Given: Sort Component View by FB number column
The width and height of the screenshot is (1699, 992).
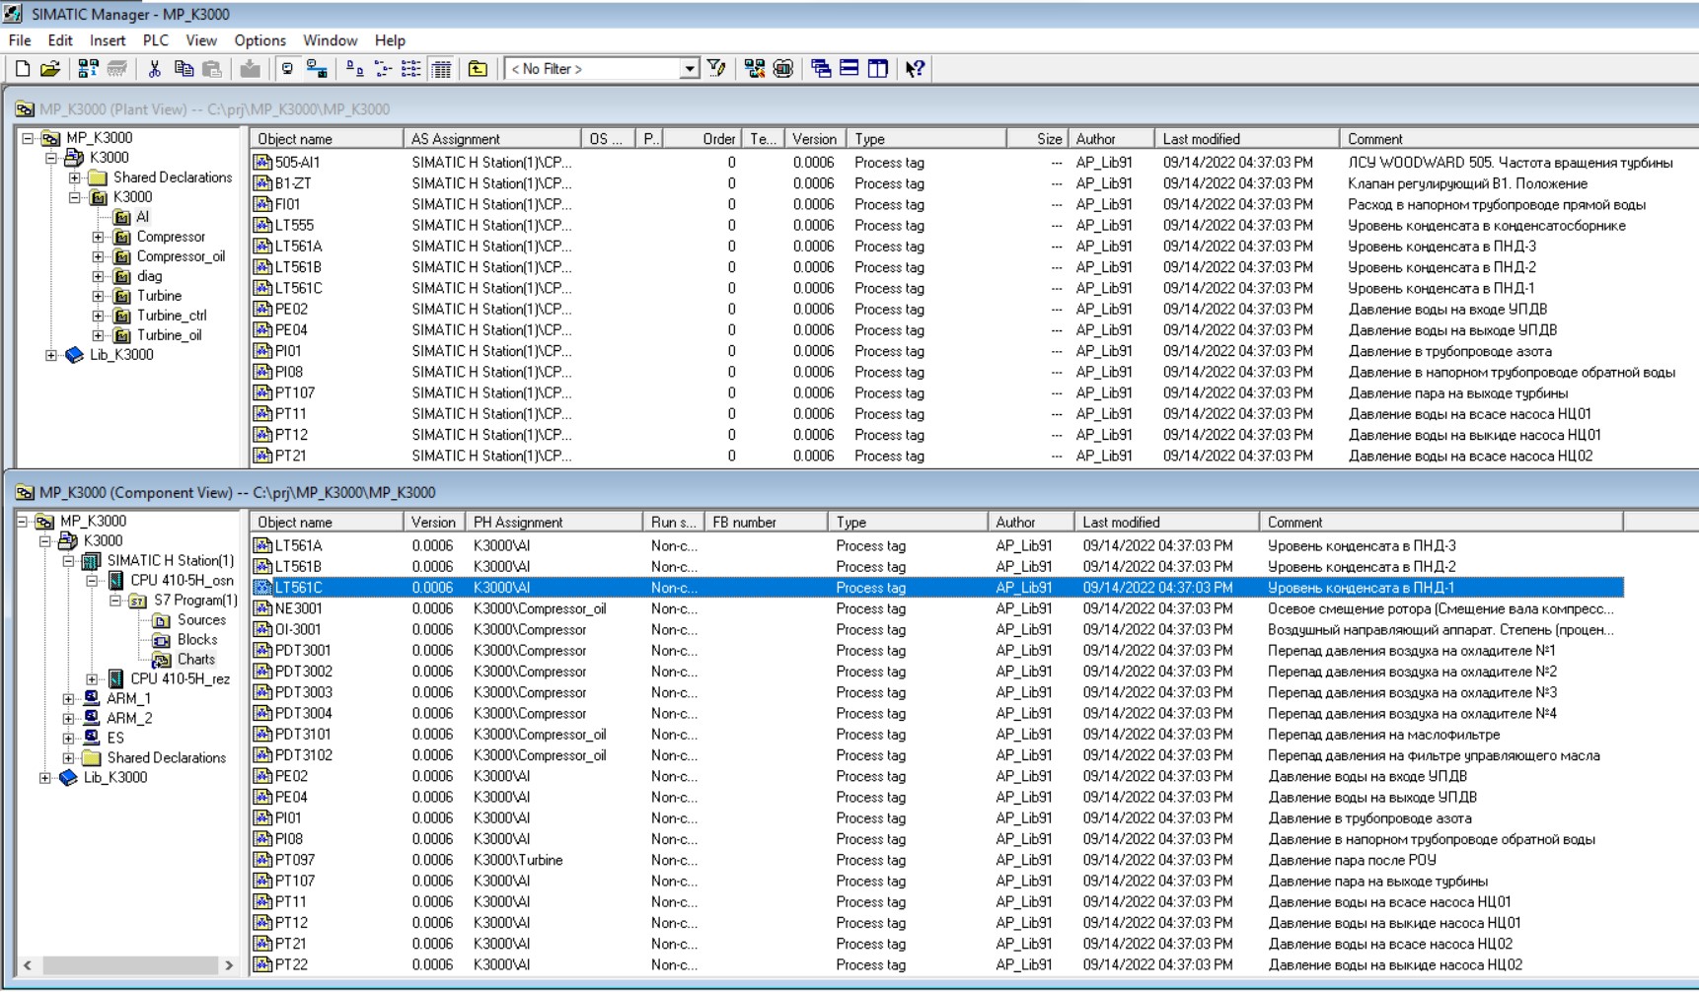Looking at the screenshot, I should click(767, 523).
